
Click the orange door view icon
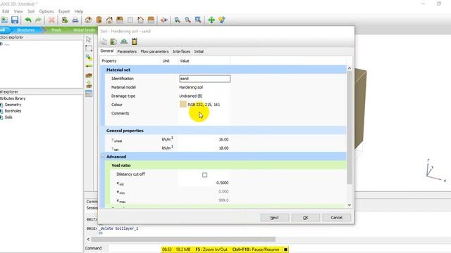[99, 20]
